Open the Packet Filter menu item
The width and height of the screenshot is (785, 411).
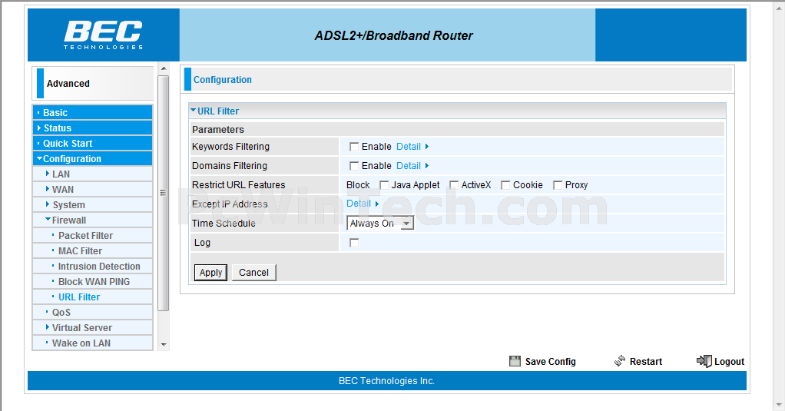[x=85, y=236]
